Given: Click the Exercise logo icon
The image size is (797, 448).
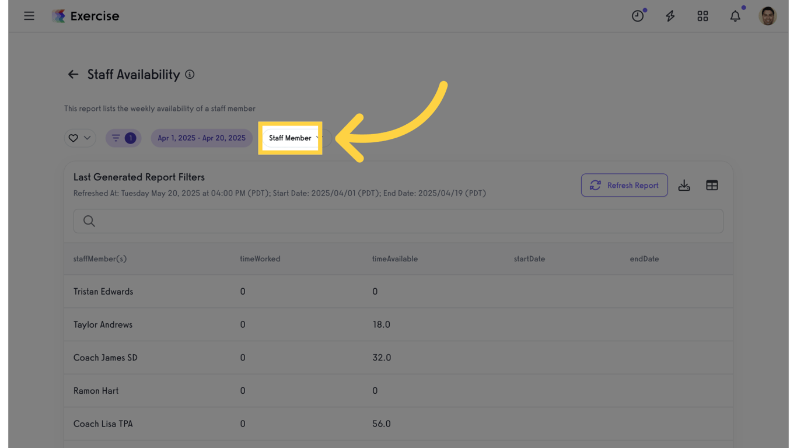Looking at the screenshot, I should (x=58, y=16).
